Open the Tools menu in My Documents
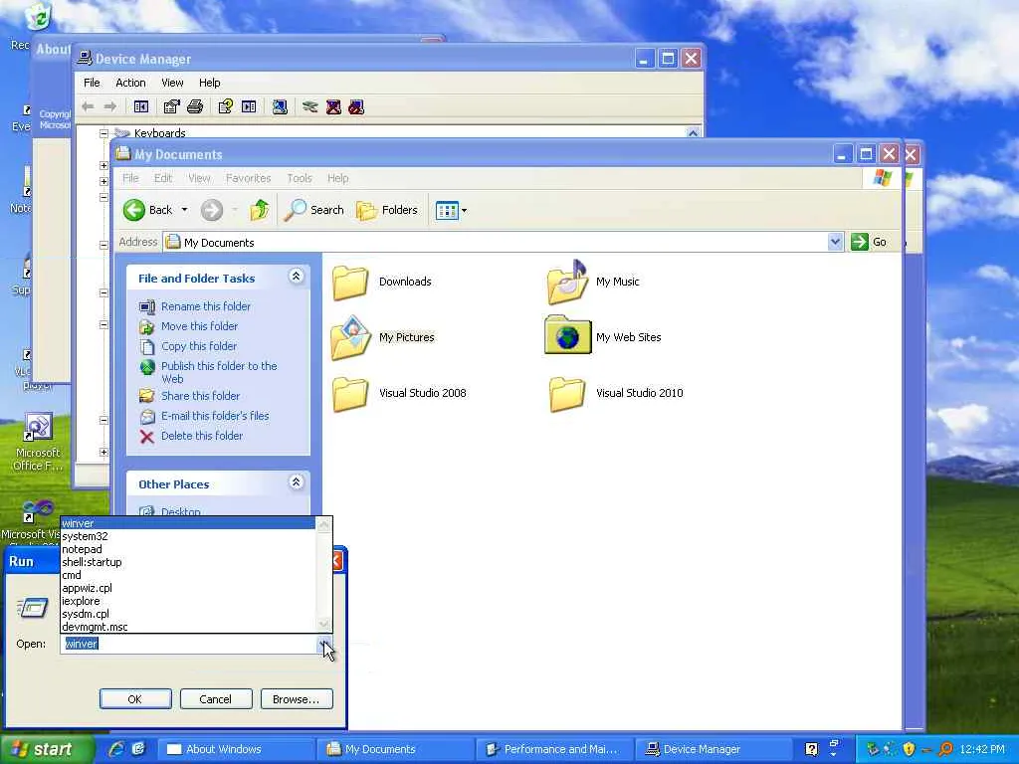 [300, 178]
